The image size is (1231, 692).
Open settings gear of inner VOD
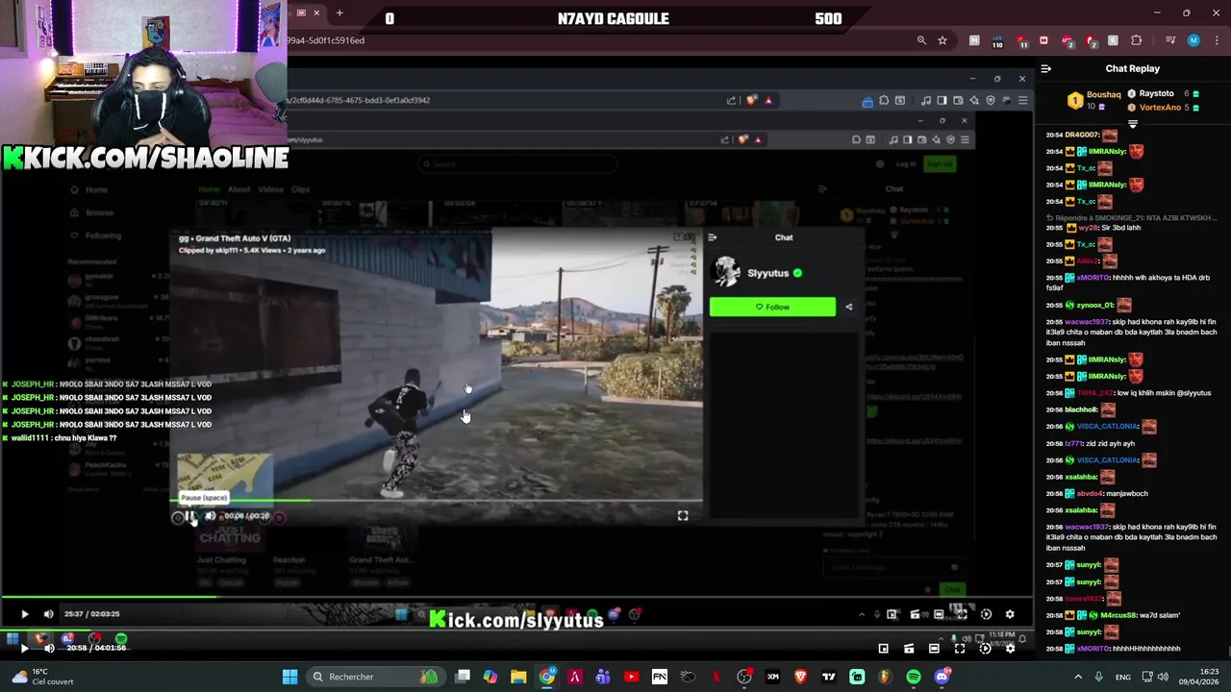coord(1010,614)
